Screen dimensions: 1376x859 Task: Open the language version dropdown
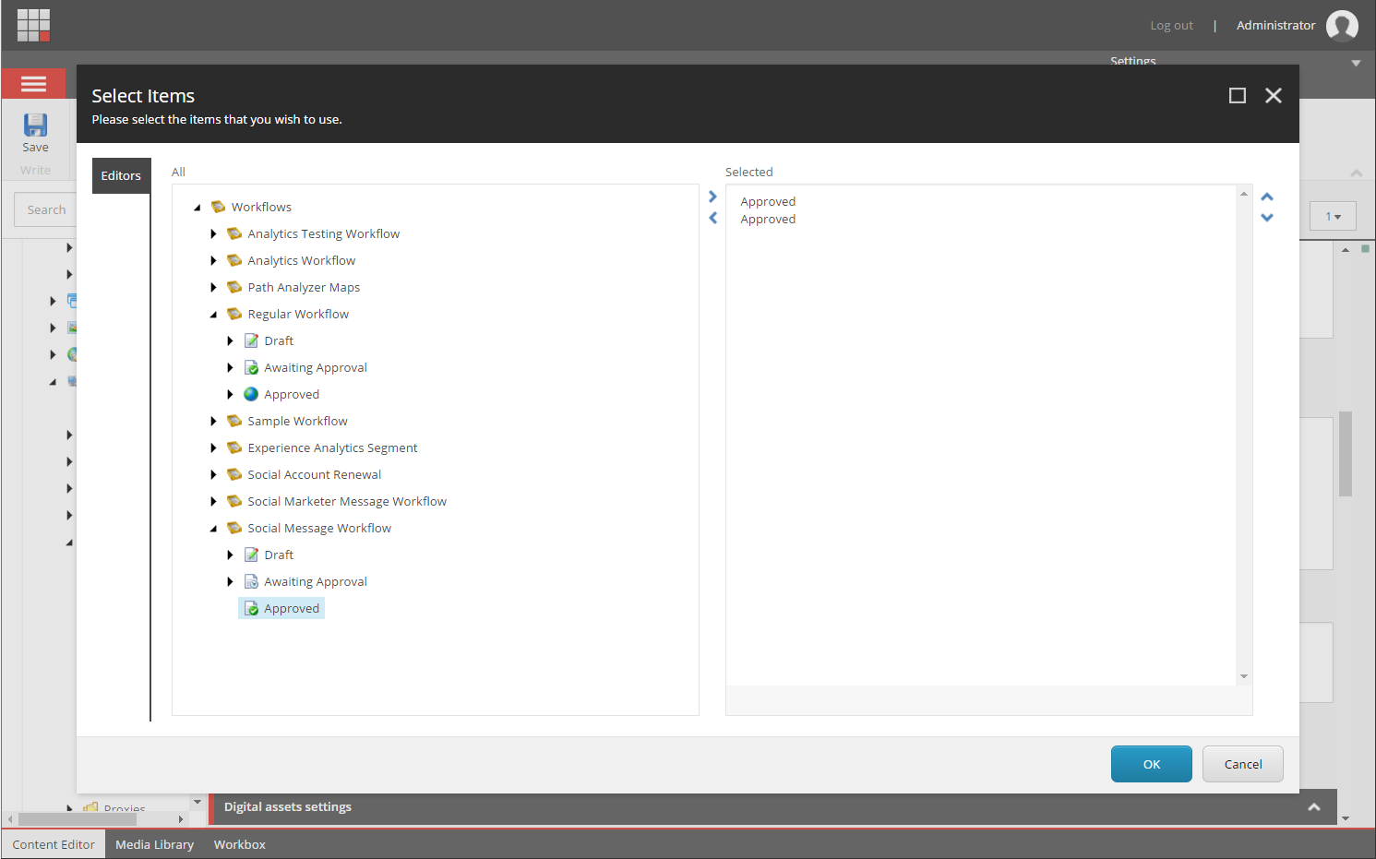point(1333,216)
